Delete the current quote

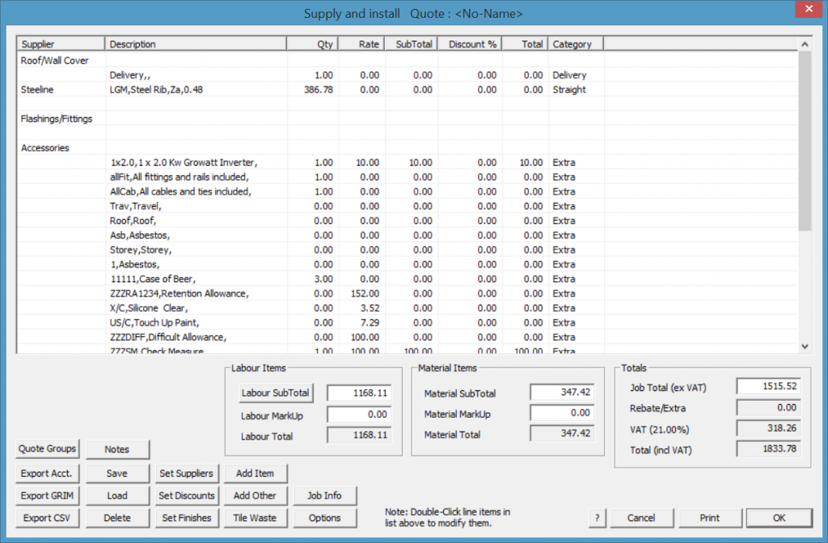(116, 517)
